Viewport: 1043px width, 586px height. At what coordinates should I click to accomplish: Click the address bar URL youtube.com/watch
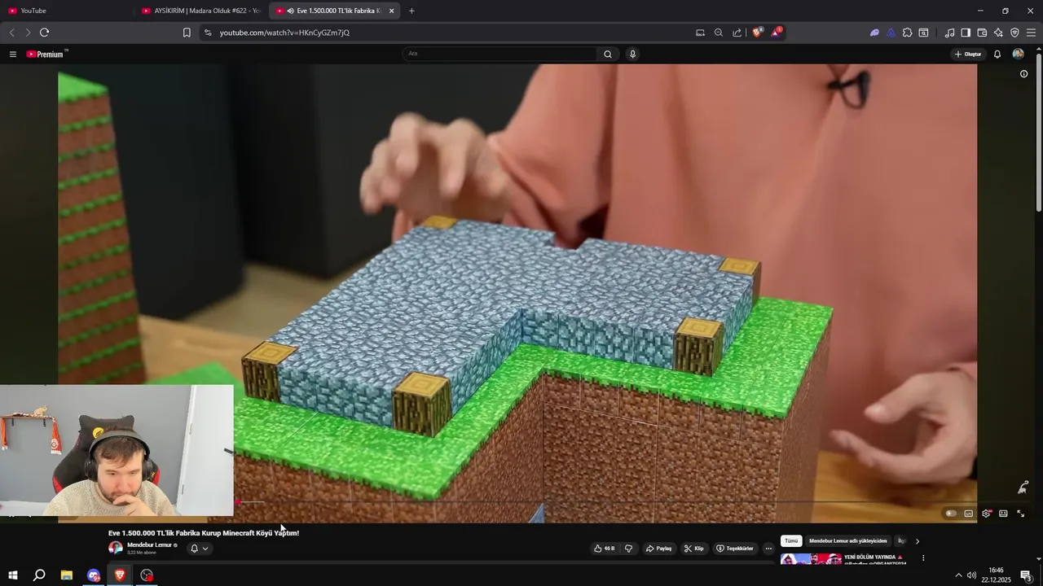click(x=284, y=33)
